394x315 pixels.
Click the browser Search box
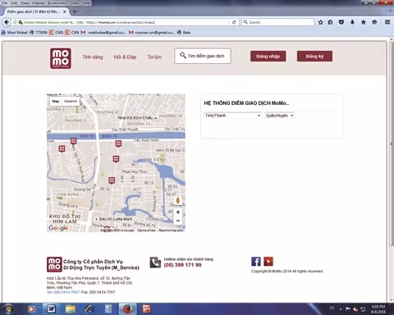(x=277, y=22)
